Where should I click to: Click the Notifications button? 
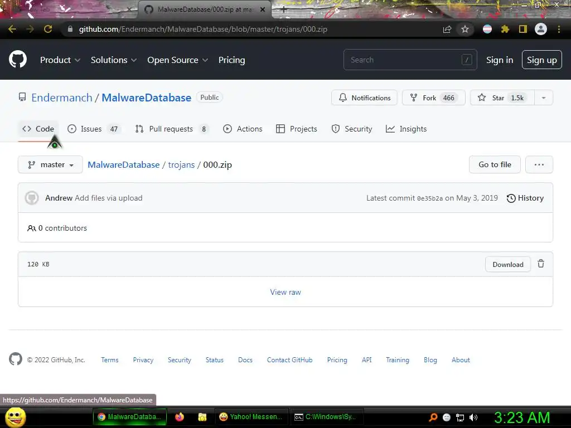tap(364, 98)
